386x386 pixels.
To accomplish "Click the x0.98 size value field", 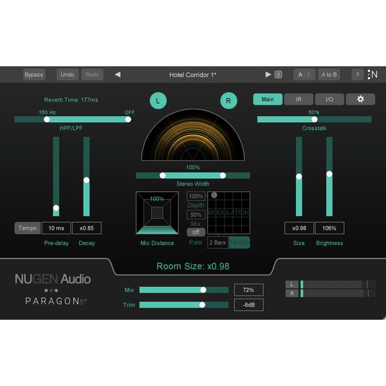I will (299, 228).
